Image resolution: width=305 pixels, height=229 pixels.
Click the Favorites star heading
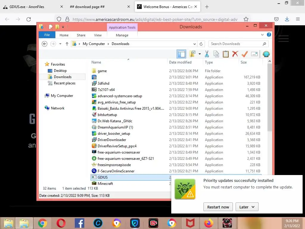(58, 64)
